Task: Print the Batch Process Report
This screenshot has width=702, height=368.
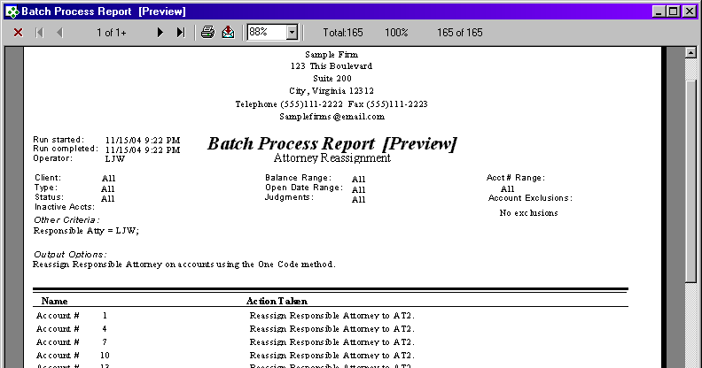Action: coord(207,33)
